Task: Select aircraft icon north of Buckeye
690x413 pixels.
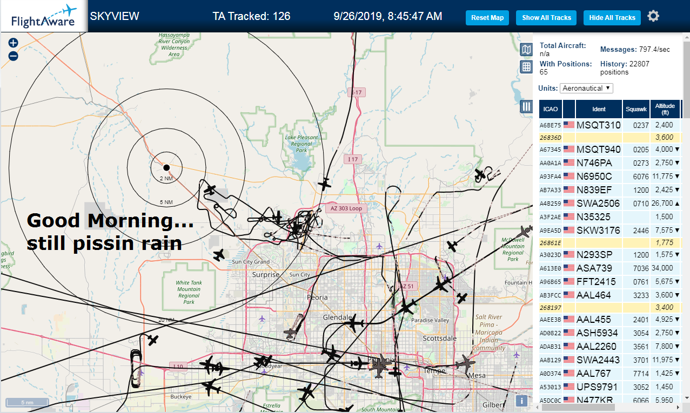Action: click(153, 341)
